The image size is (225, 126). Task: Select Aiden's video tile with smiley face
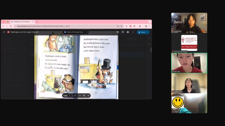[x=189, y=103]
